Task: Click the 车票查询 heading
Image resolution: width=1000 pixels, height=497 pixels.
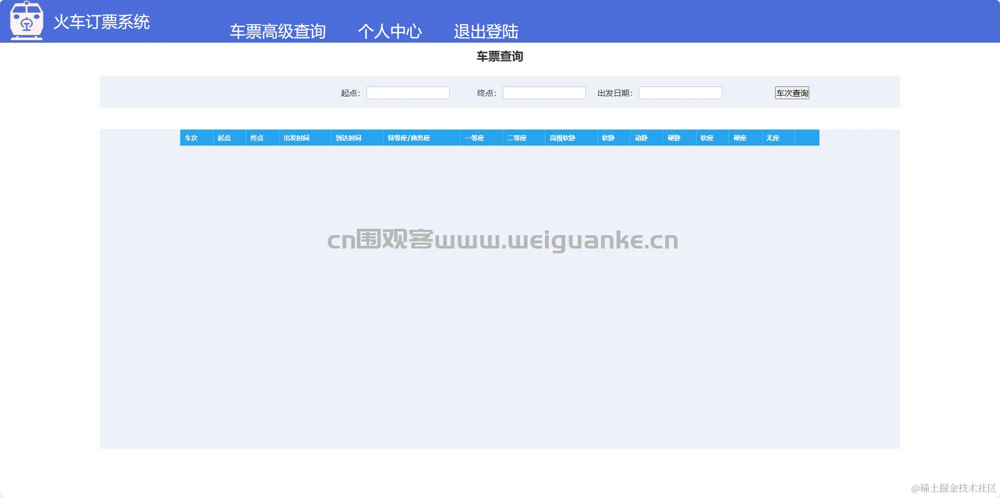Action: pyautogui.click(x=500, y=57)
